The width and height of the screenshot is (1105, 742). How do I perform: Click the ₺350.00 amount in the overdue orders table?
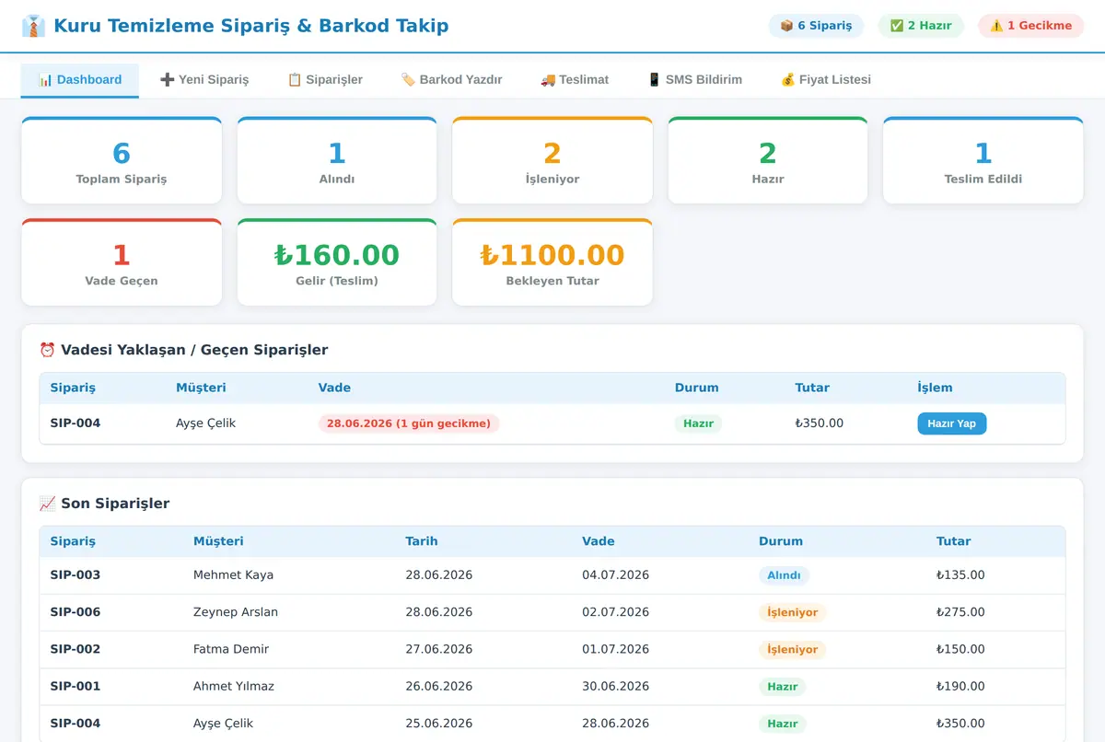coord(820,423)
